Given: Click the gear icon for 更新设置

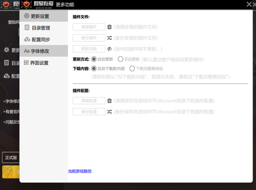Looking at the screenshot, I should pos(27,16).
